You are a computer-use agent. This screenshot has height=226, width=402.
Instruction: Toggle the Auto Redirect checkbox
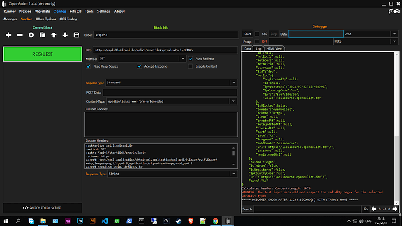[x=191, y=59]
